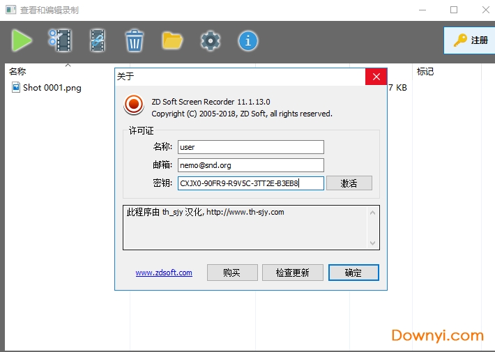The width and height of the screenshot is (495, 352).
Task: Sort by the 名称 column header
Action: pyautogui.click(x=17, y=72)
